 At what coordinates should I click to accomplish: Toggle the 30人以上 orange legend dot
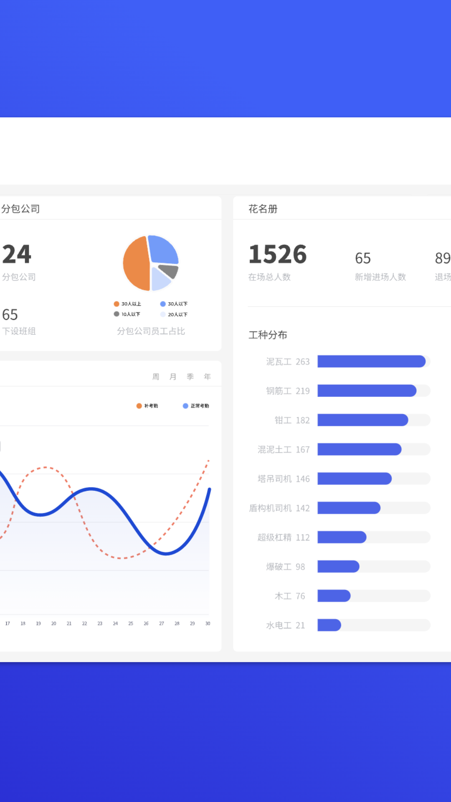tap(117, 304)
